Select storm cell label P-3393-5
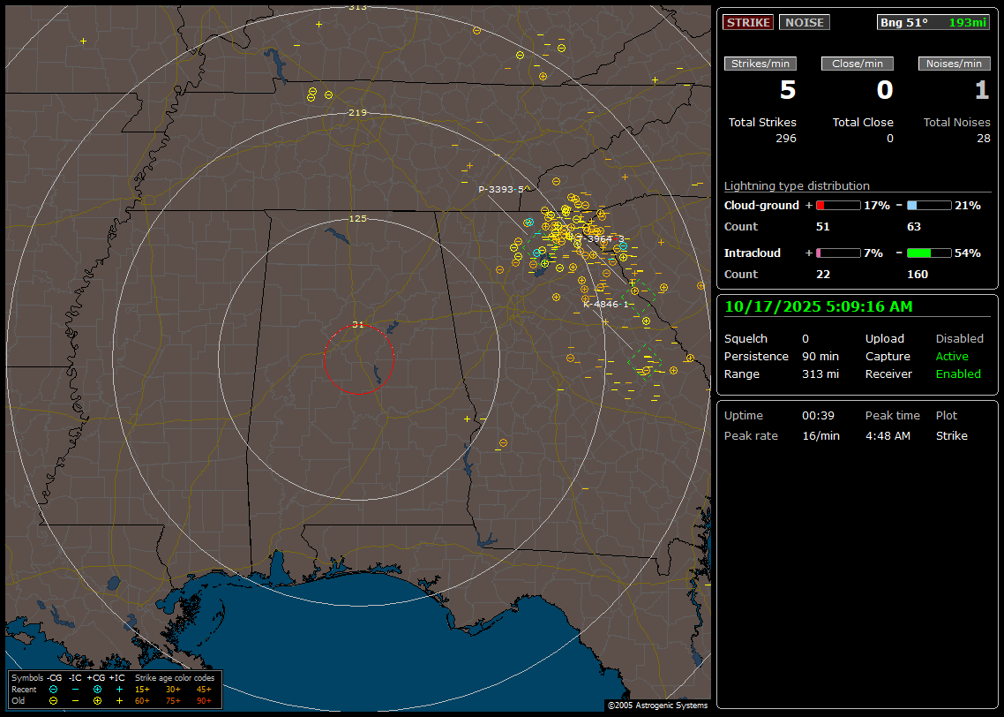The image size is (1004, 717). [x=501, y=189]
